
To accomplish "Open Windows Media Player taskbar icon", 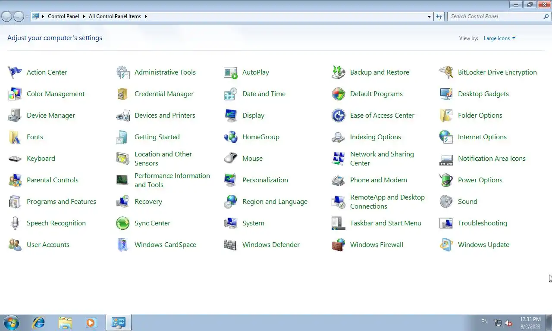I will (91, 322).
